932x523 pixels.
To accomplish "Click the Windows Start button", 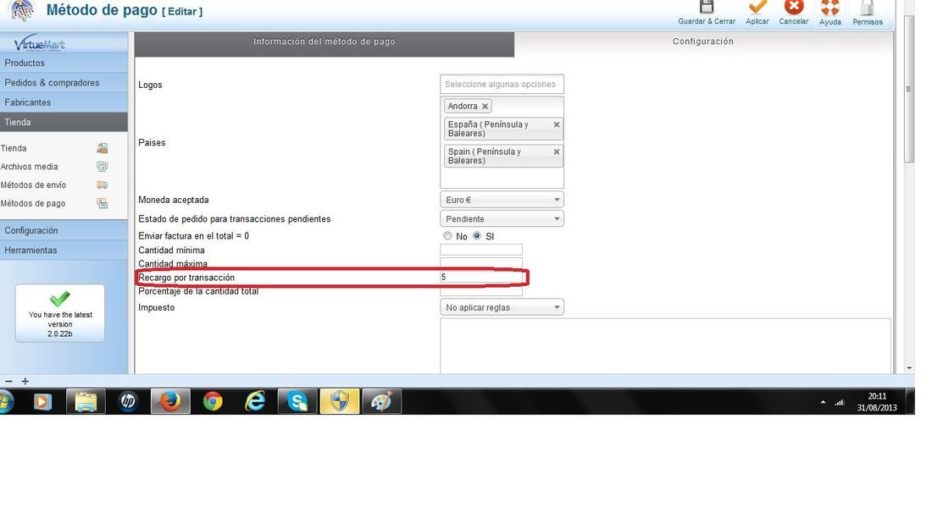I will (5, 402).
